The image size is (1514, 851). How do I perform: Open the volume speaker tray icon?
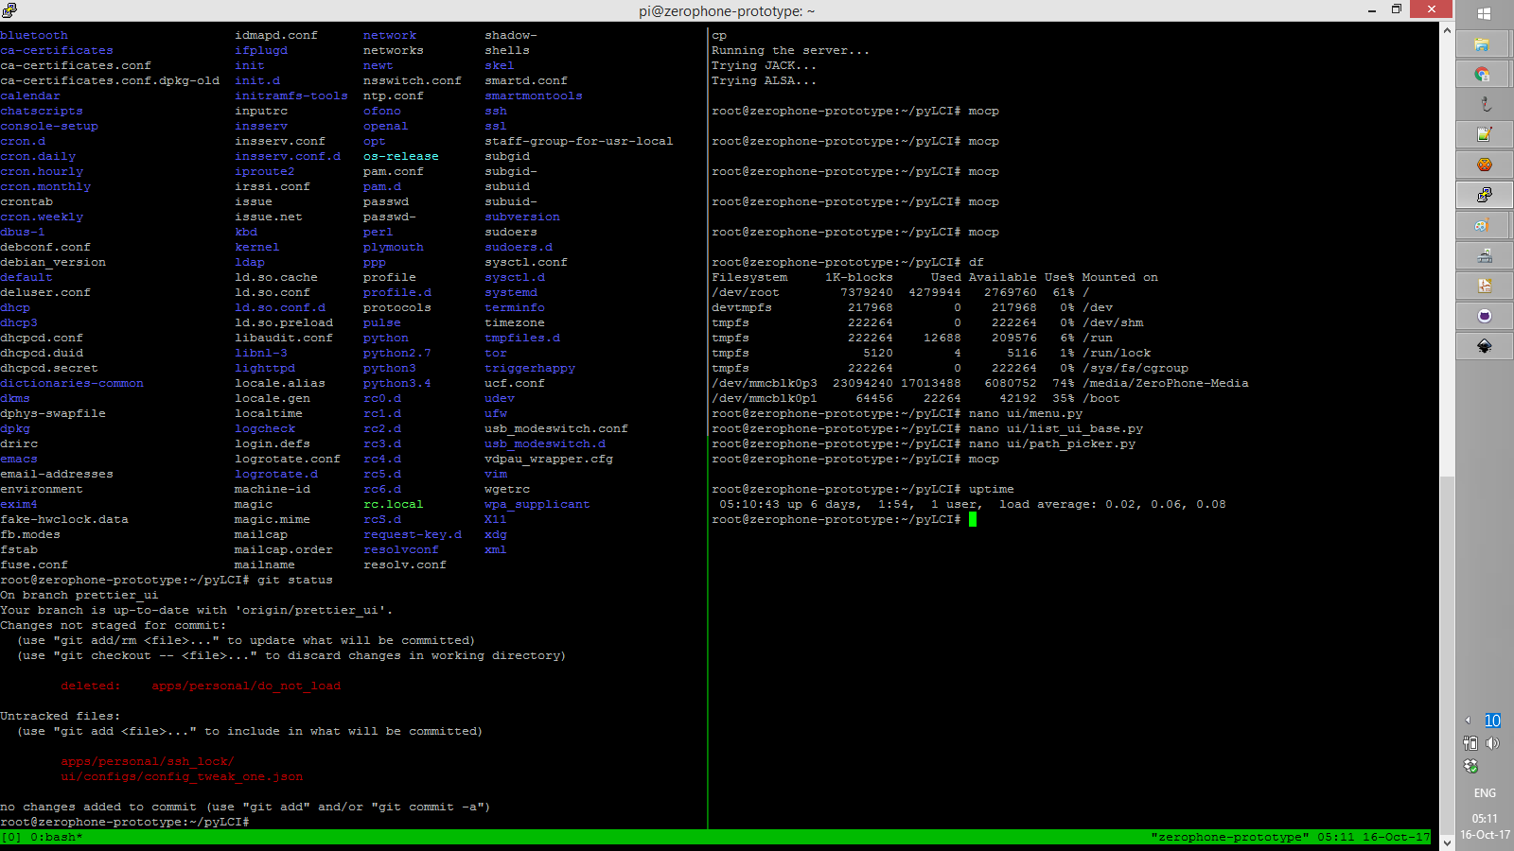coord(1493,743)
